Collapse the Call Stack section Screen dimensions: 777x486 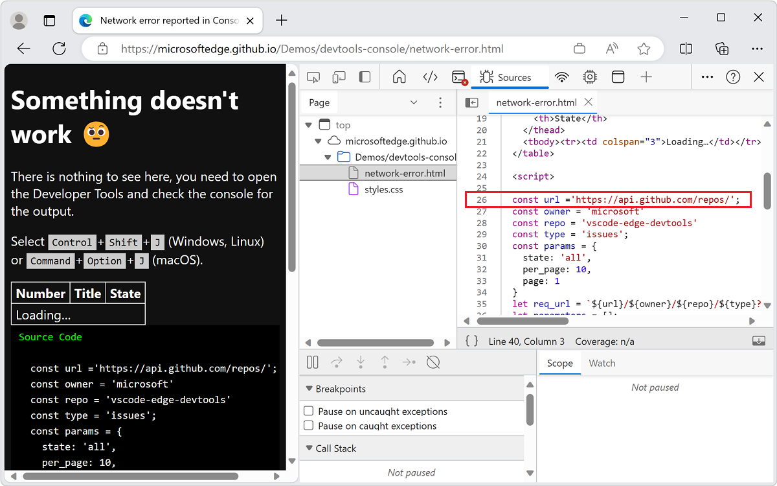[x=309, y=448]
